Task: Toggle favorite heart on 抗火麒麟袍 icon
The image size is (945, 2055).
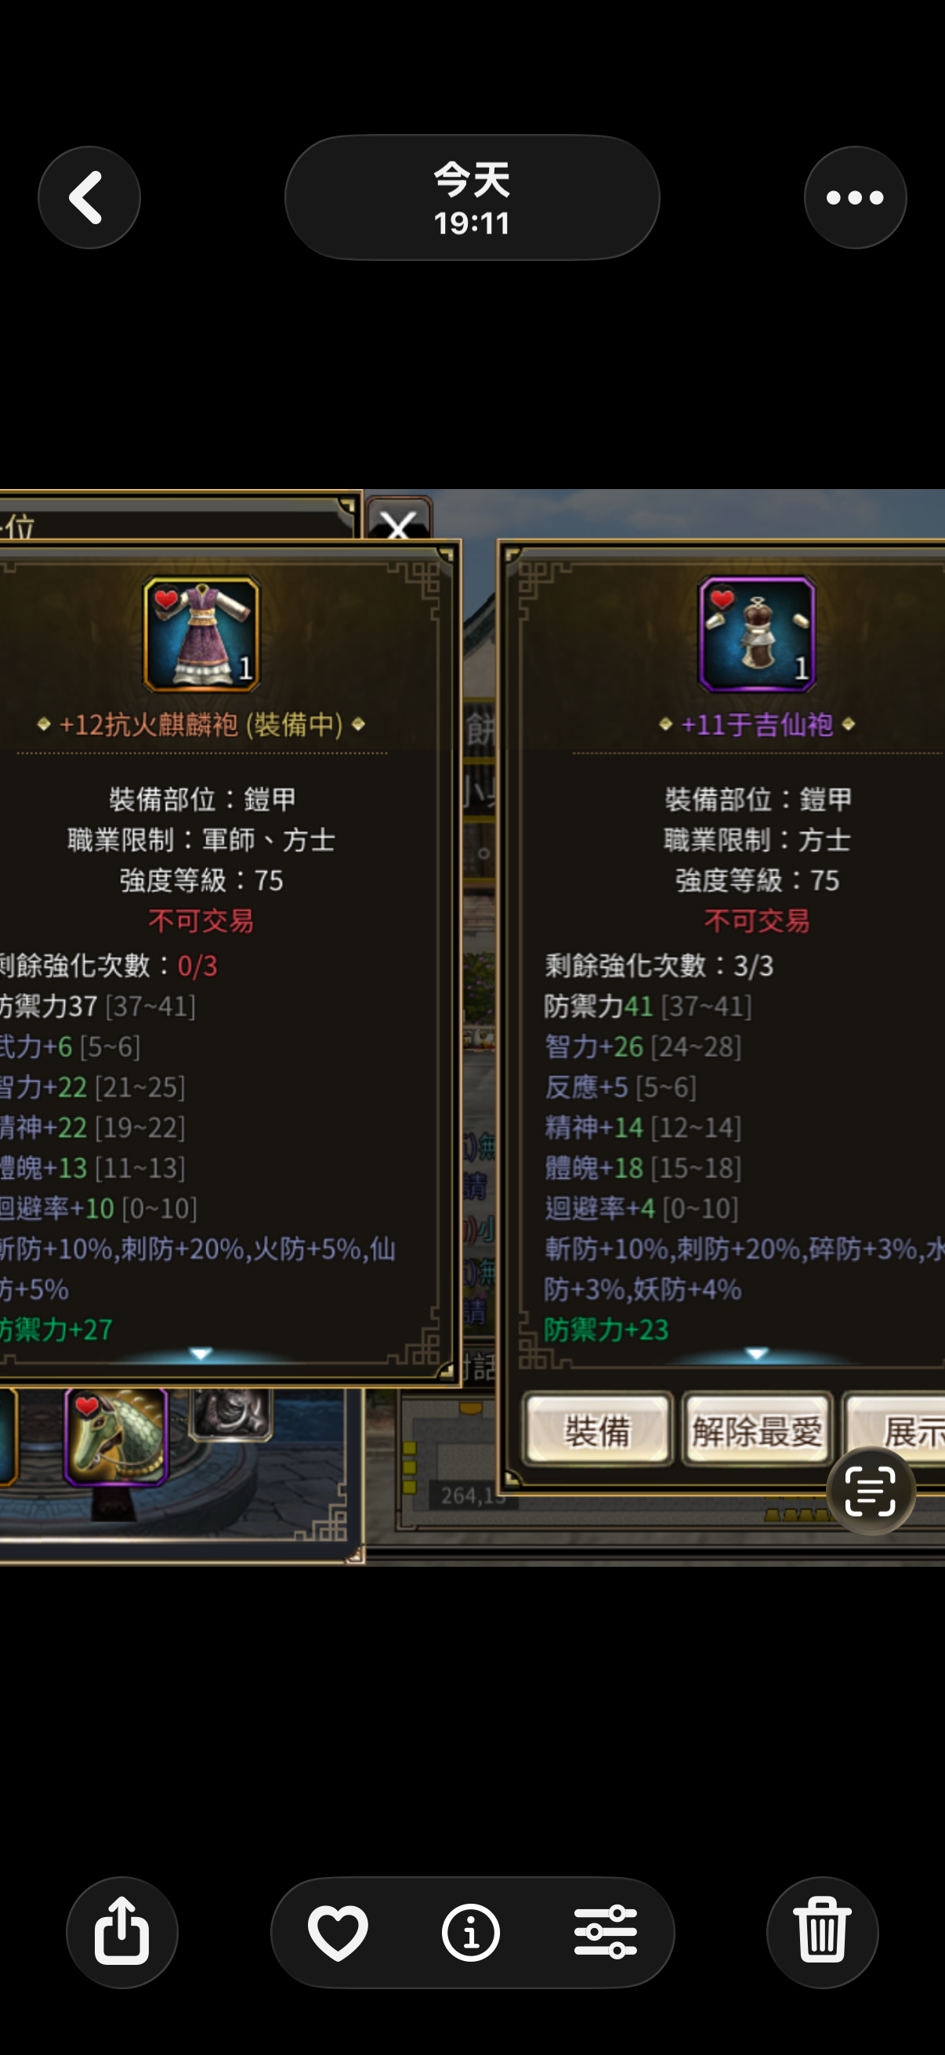Action: click(166, 598)
